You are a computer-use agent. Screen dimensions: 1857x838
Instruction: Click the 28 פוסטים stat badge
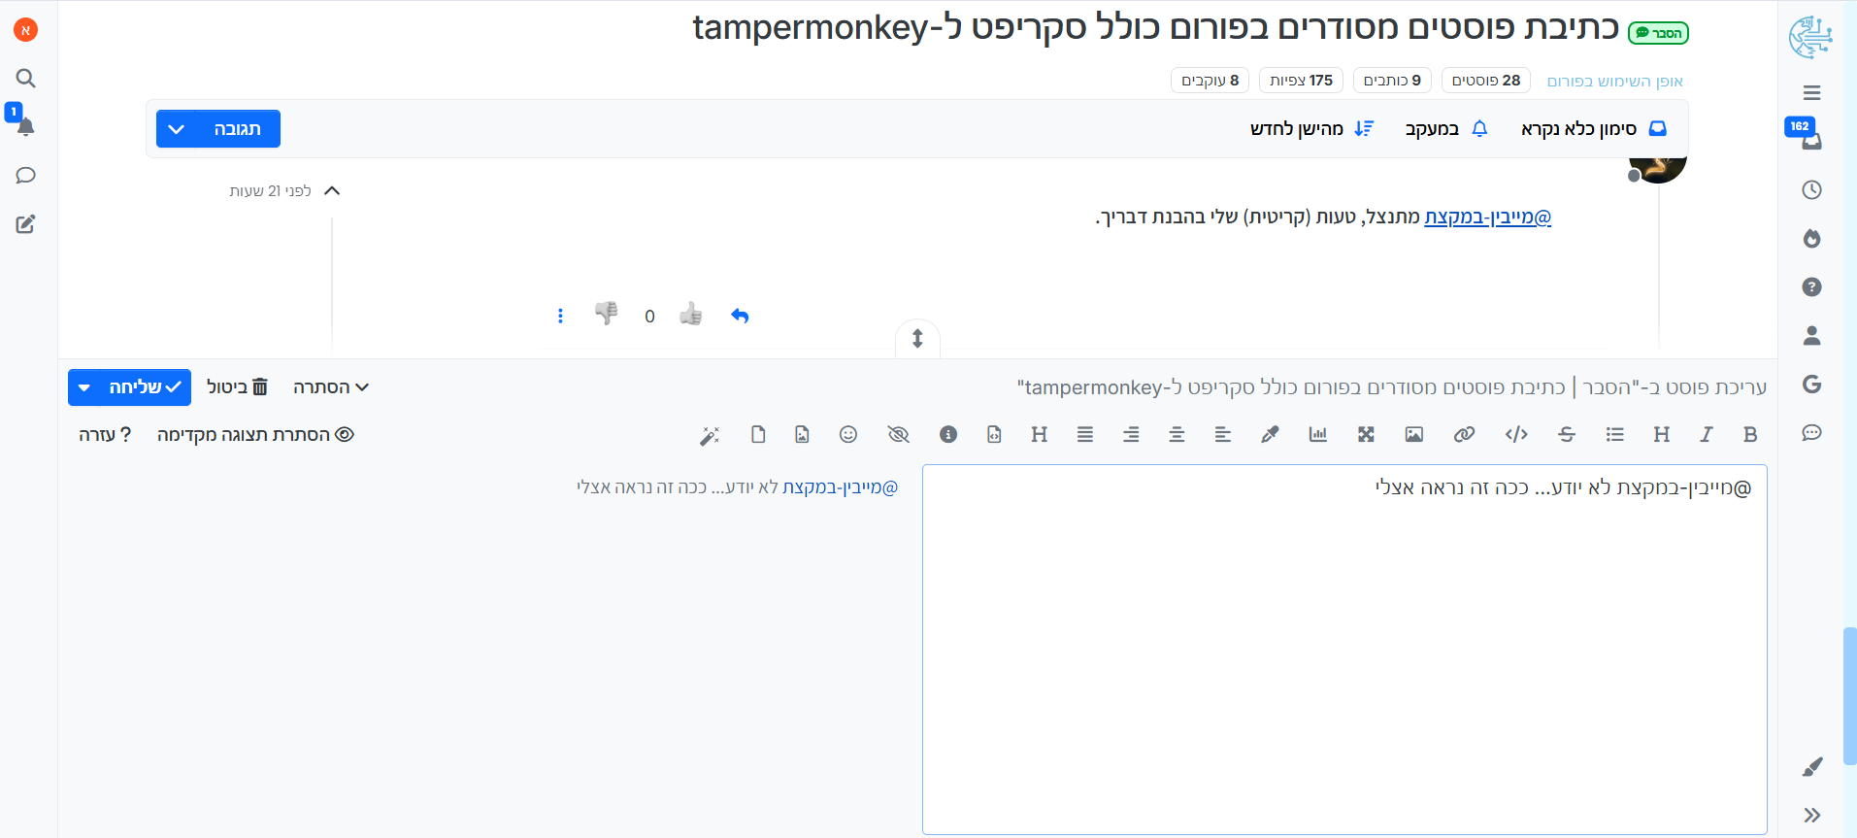tap(1486, 81)
